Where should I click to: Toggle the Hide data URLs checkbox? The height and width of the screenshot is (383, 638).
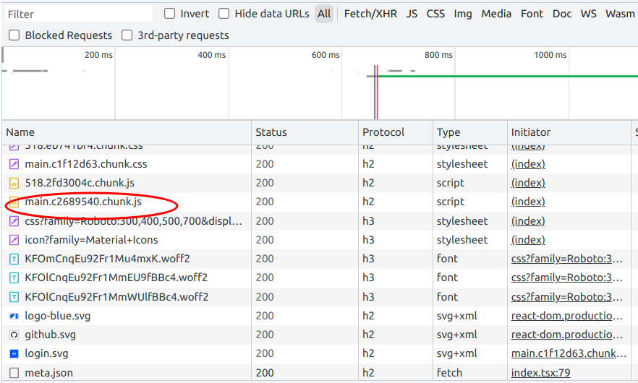click(224, 14)
